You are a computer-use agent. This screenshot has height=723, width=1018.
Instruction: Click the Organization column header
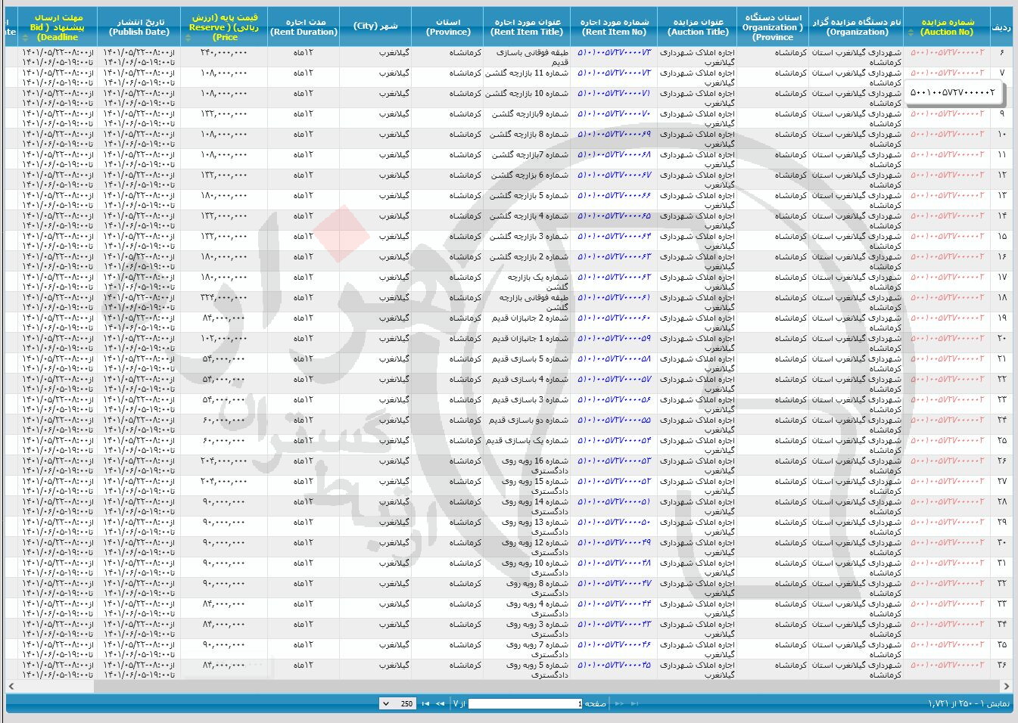coord(857,26)
